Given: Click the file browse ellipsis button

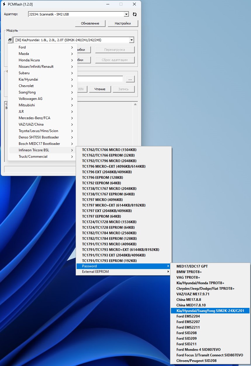Looking at the screenshot, I should click(x=130, y=79).
